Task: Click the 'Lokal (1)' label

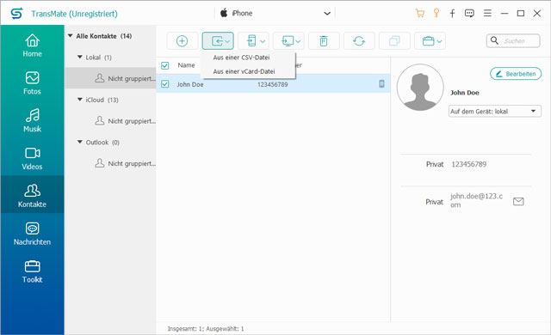Action: (x=98, y=57)
